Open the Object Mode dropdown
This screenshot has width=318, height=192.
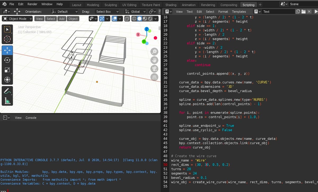17,19
